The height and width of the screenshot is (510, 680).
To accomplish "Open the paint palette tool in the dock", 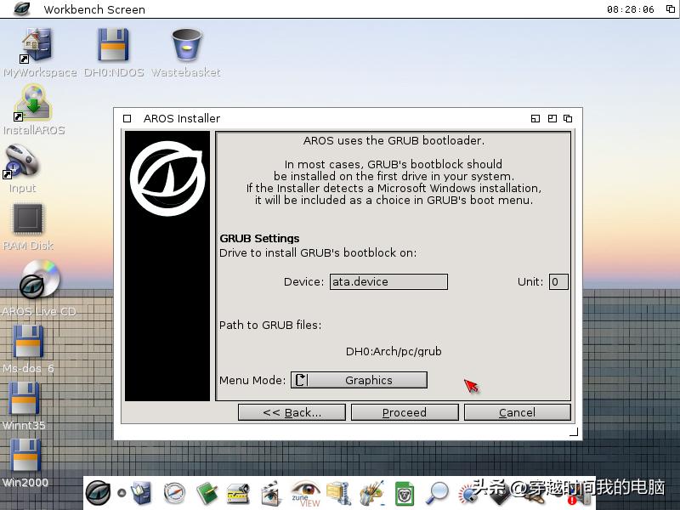I will 369,491.
